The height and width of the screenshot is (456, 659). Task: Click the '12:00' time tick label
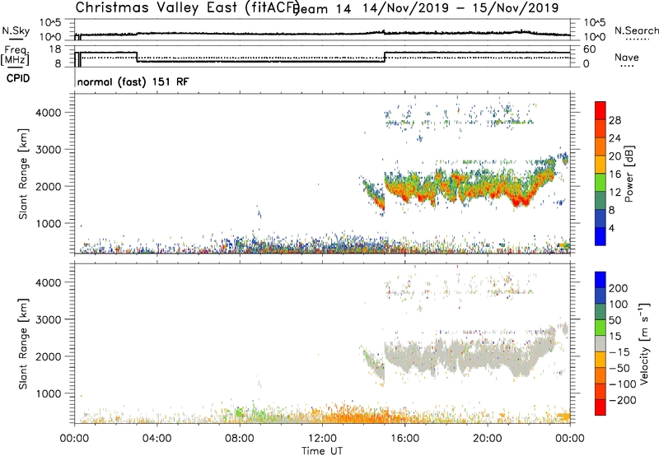[x=322, y=439]
